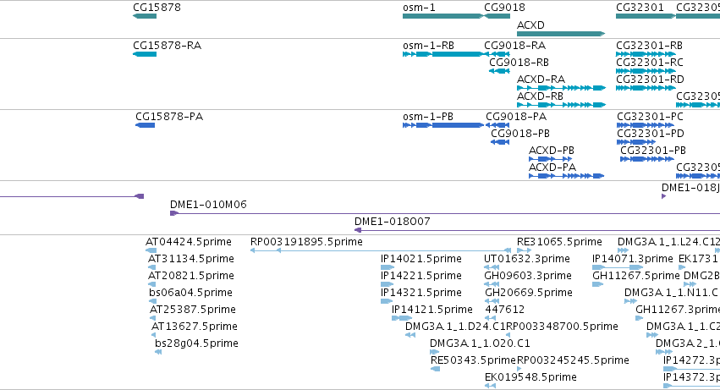Select EST AT25387.5prime
720x390 pixels.
152,318
